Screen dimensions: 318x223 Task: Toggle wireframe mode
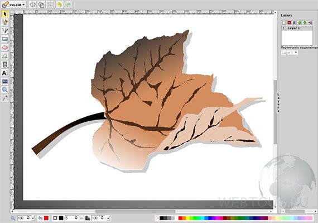click(41, 4)
